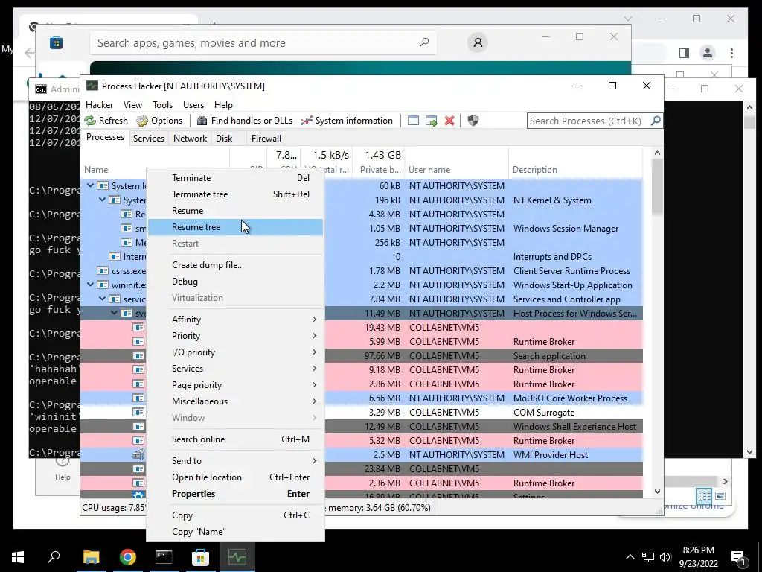Image resolution: width=762 pixels, height=572 pixels.
Task: Click the Refresh toolbar icon in Process Hacker
Action: click(90, 121)
